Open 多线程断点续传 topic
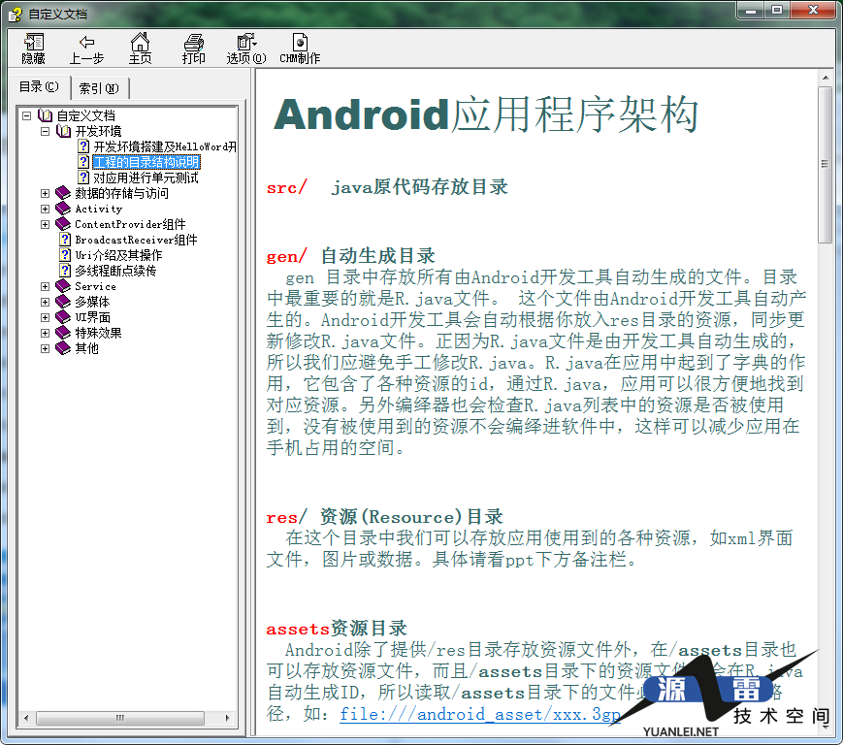843x745 pixels. click(115, 271)
